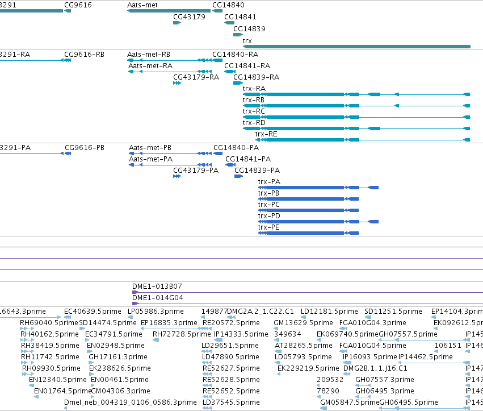The height and width of the screenshot is (411, 483).
Task: Select EST SD14474.5prime
Action: [x=108, y=323]
